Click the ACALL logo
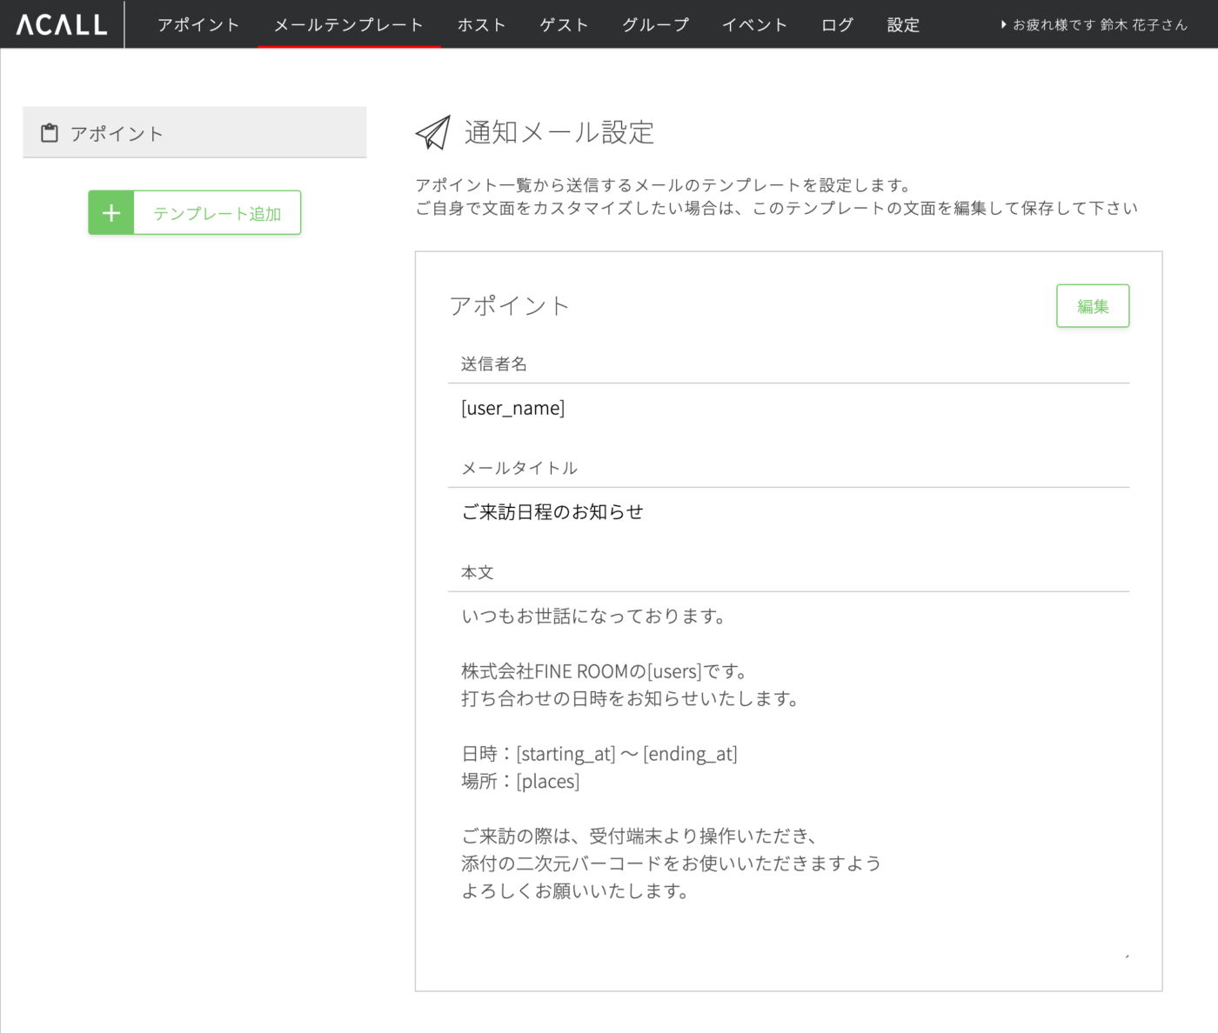The width and height of the screenshot is (1218, 1033). [x=62, y=24]
